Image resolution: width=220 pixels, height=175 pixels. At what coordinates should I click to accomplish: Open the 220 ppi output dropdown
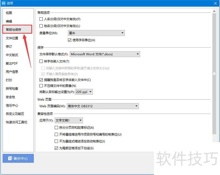[x=84, y=92]
